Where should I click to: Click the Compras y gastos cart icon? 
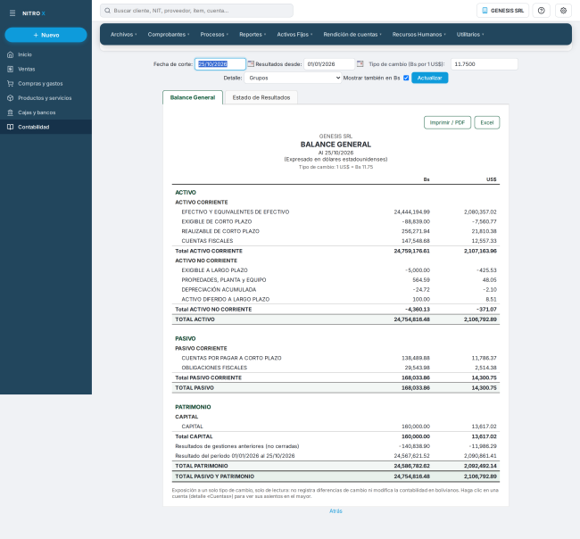(x=11, y=83)
